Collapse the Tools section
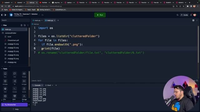This screenshot has height=112, width=200. click(x=2, y=69)
